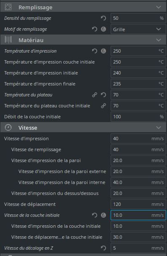Reset Température du plateau value
Screen dimensions: 167x256
coord(103,95)
